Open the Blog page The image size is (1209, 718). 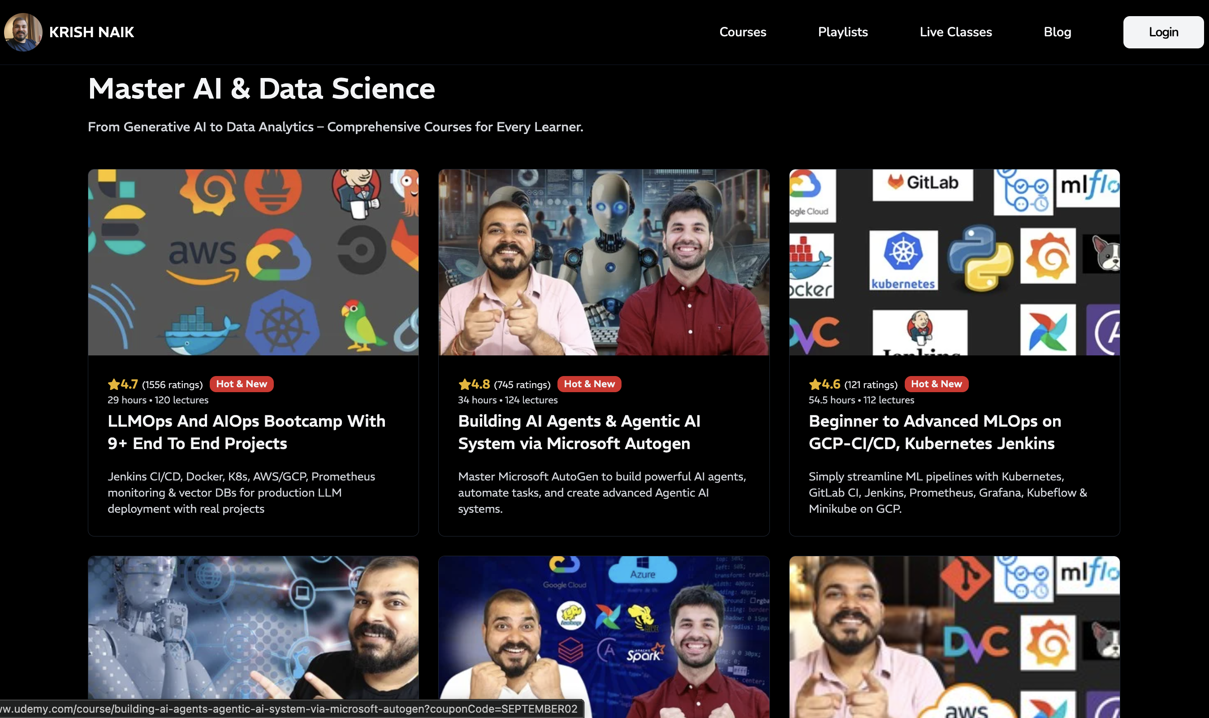(1057, 32)
